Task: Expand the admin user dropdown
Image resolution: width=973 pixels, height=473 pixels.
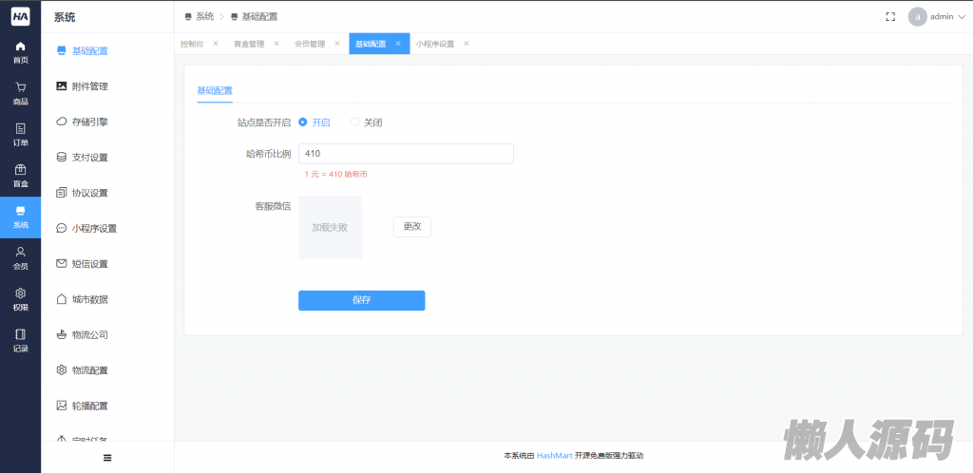Action: (937, 16)
